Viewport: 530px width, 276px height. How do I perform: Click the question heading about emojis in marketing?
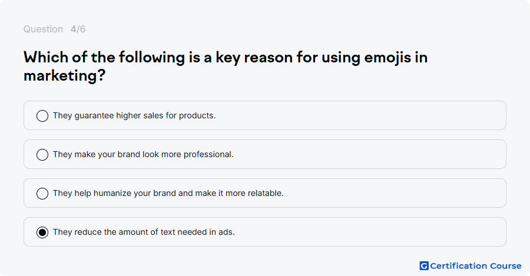pyautogui.click(x=226, y=66)
